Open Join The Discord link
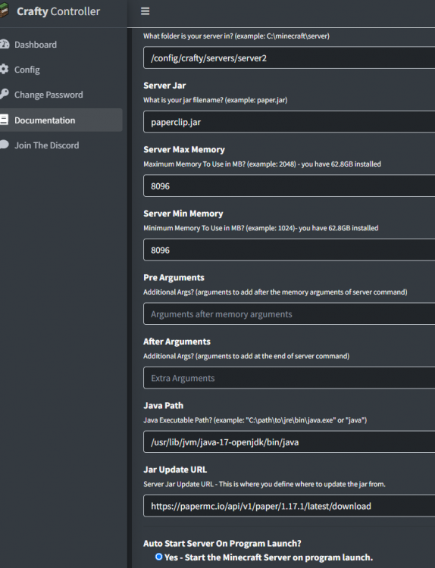Viewport: 435px width, 568px height. (x=61, y=145)
